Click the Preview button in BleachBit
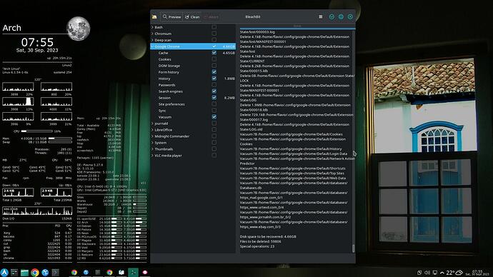Image resolution: width=493 pixels, height=277 pixels. (171, 17)
